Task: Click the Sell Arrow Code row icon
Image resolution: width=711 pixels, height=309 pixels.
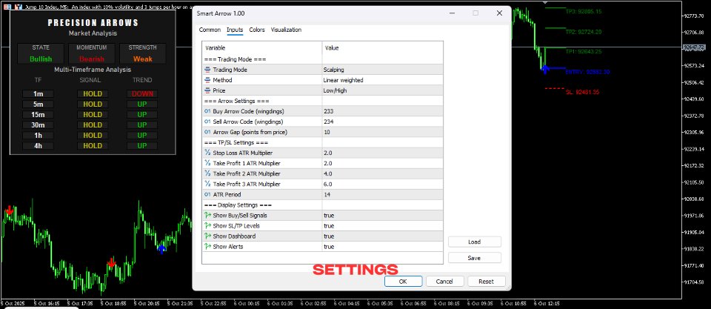Action: (x=207, y=122)
